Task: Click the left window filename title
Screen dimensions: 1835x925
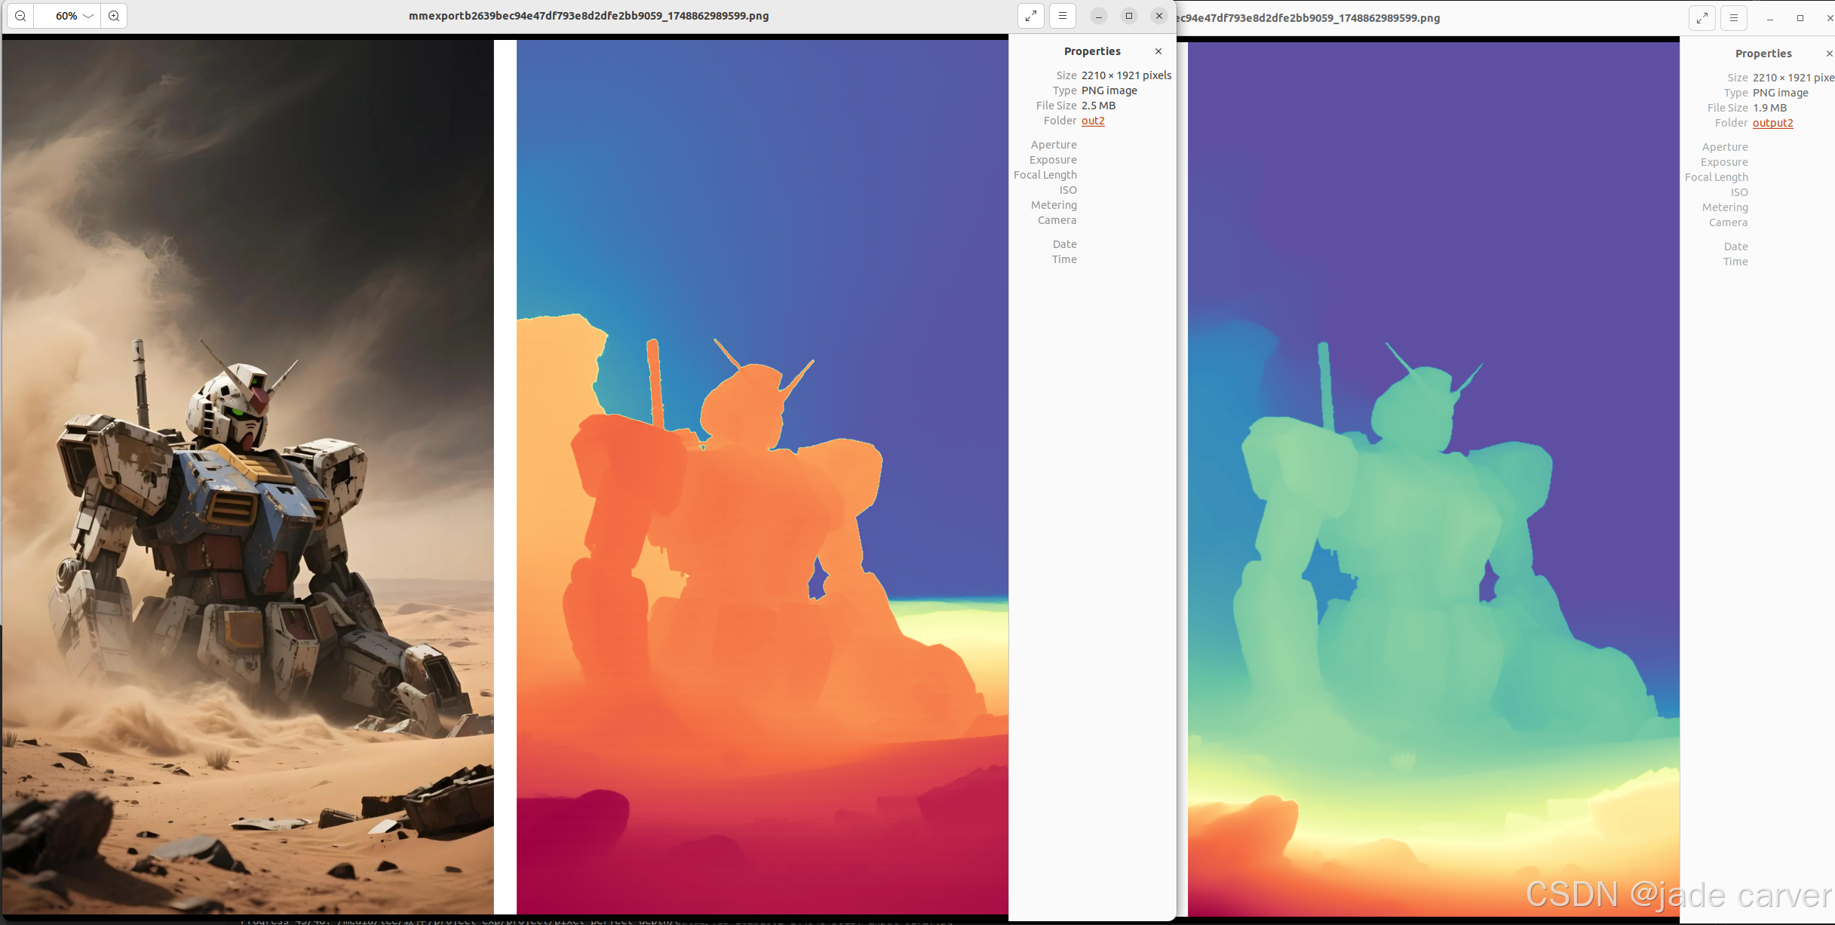Action: tap(588, 16)
